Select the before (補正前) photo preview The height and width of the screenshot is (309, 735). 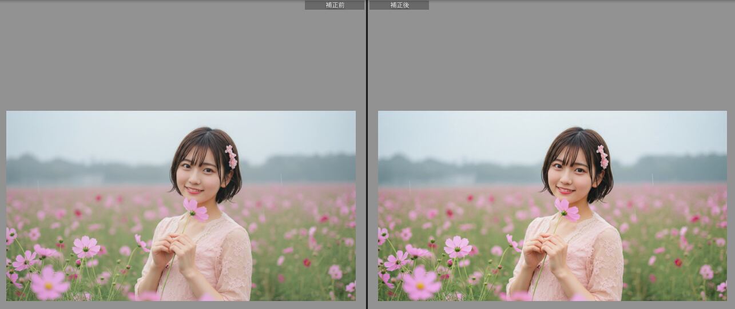tap(181, 206)
